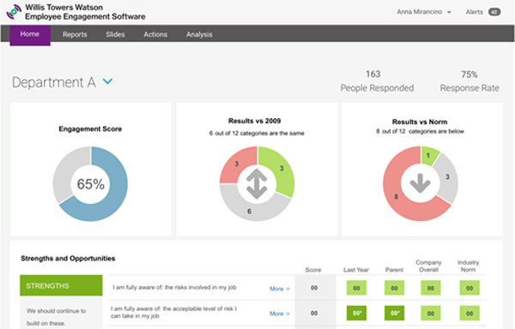
Task: Click the green segment labeled 1 in Results vs Norm
Action: [428, 155]
